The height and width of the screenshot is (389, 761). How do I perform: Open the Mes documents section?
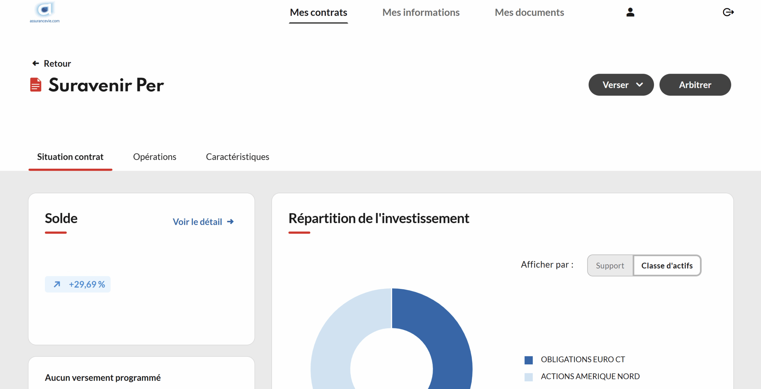(x=529, y=12)
